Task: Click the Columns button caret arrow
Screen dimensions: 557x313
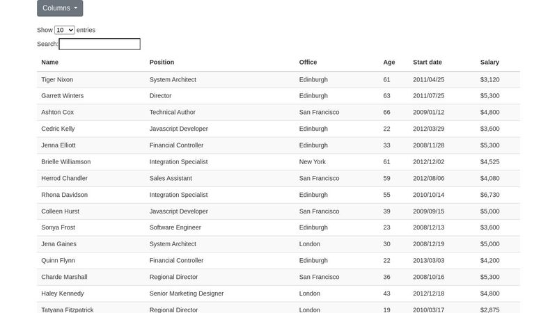Action: point(76,8)
